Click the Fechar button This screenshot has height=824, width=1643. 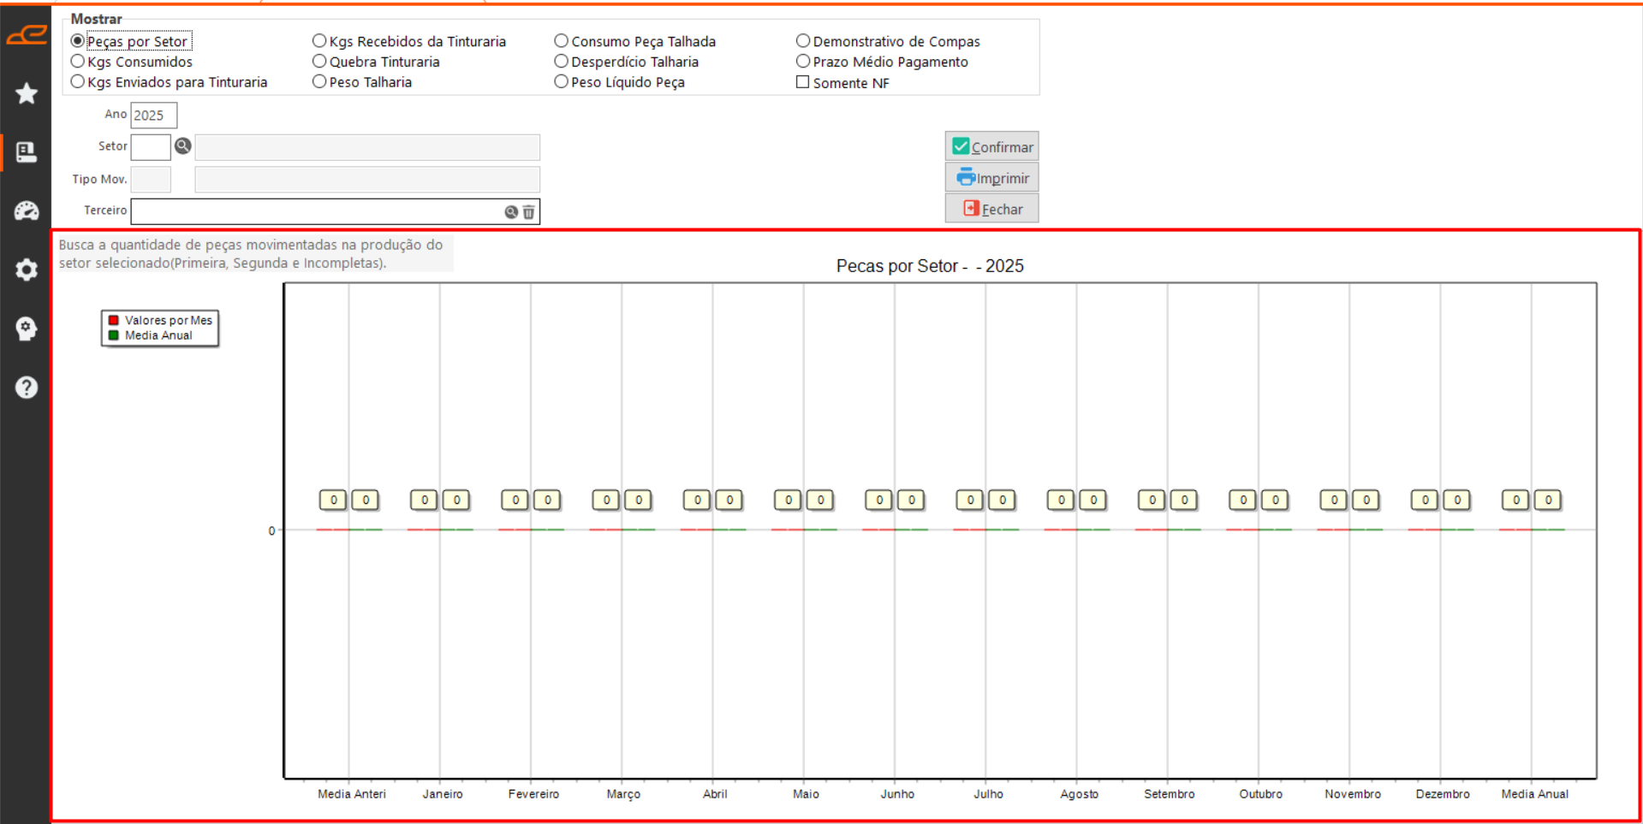tap(991, 209)
